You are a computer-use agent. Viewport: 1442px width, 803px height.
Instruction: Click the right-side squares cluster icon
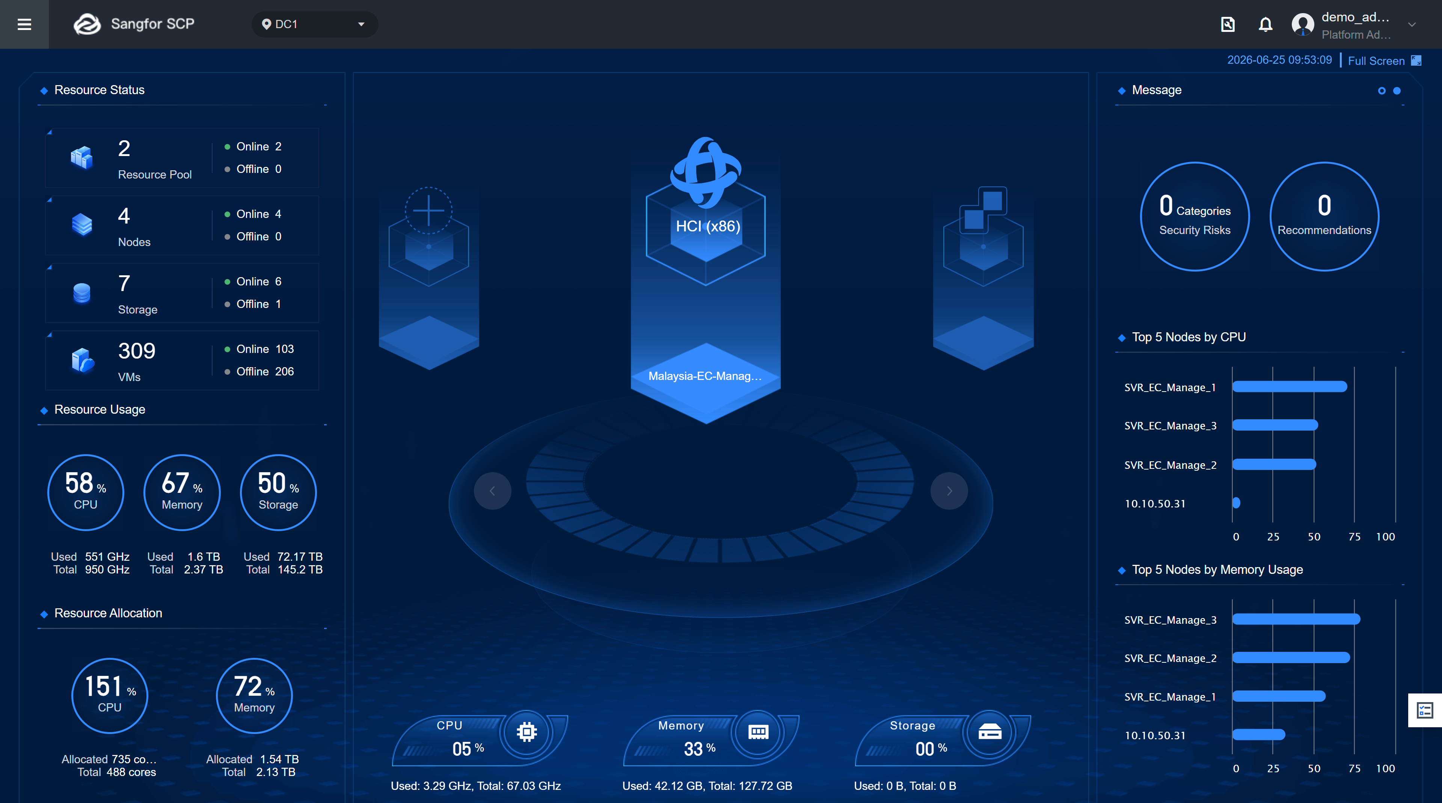point(983,210)
